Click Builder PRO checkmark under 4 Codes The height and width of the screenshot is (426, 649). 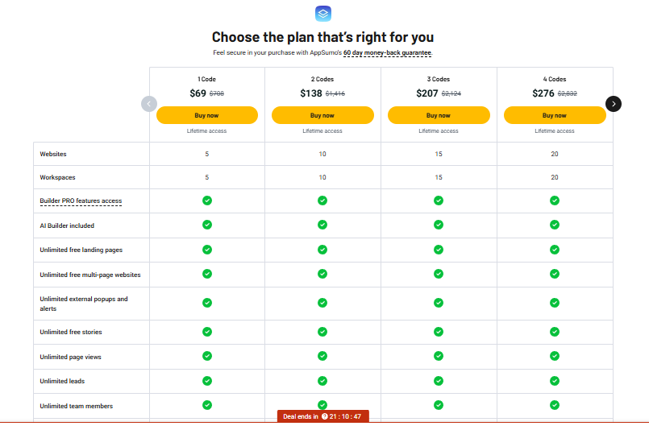[555, 201]
